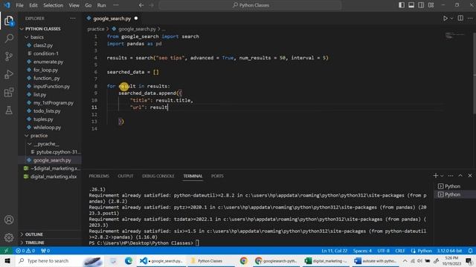Open Run and Debug view
The image size is (476, 267).
(9, 74)
